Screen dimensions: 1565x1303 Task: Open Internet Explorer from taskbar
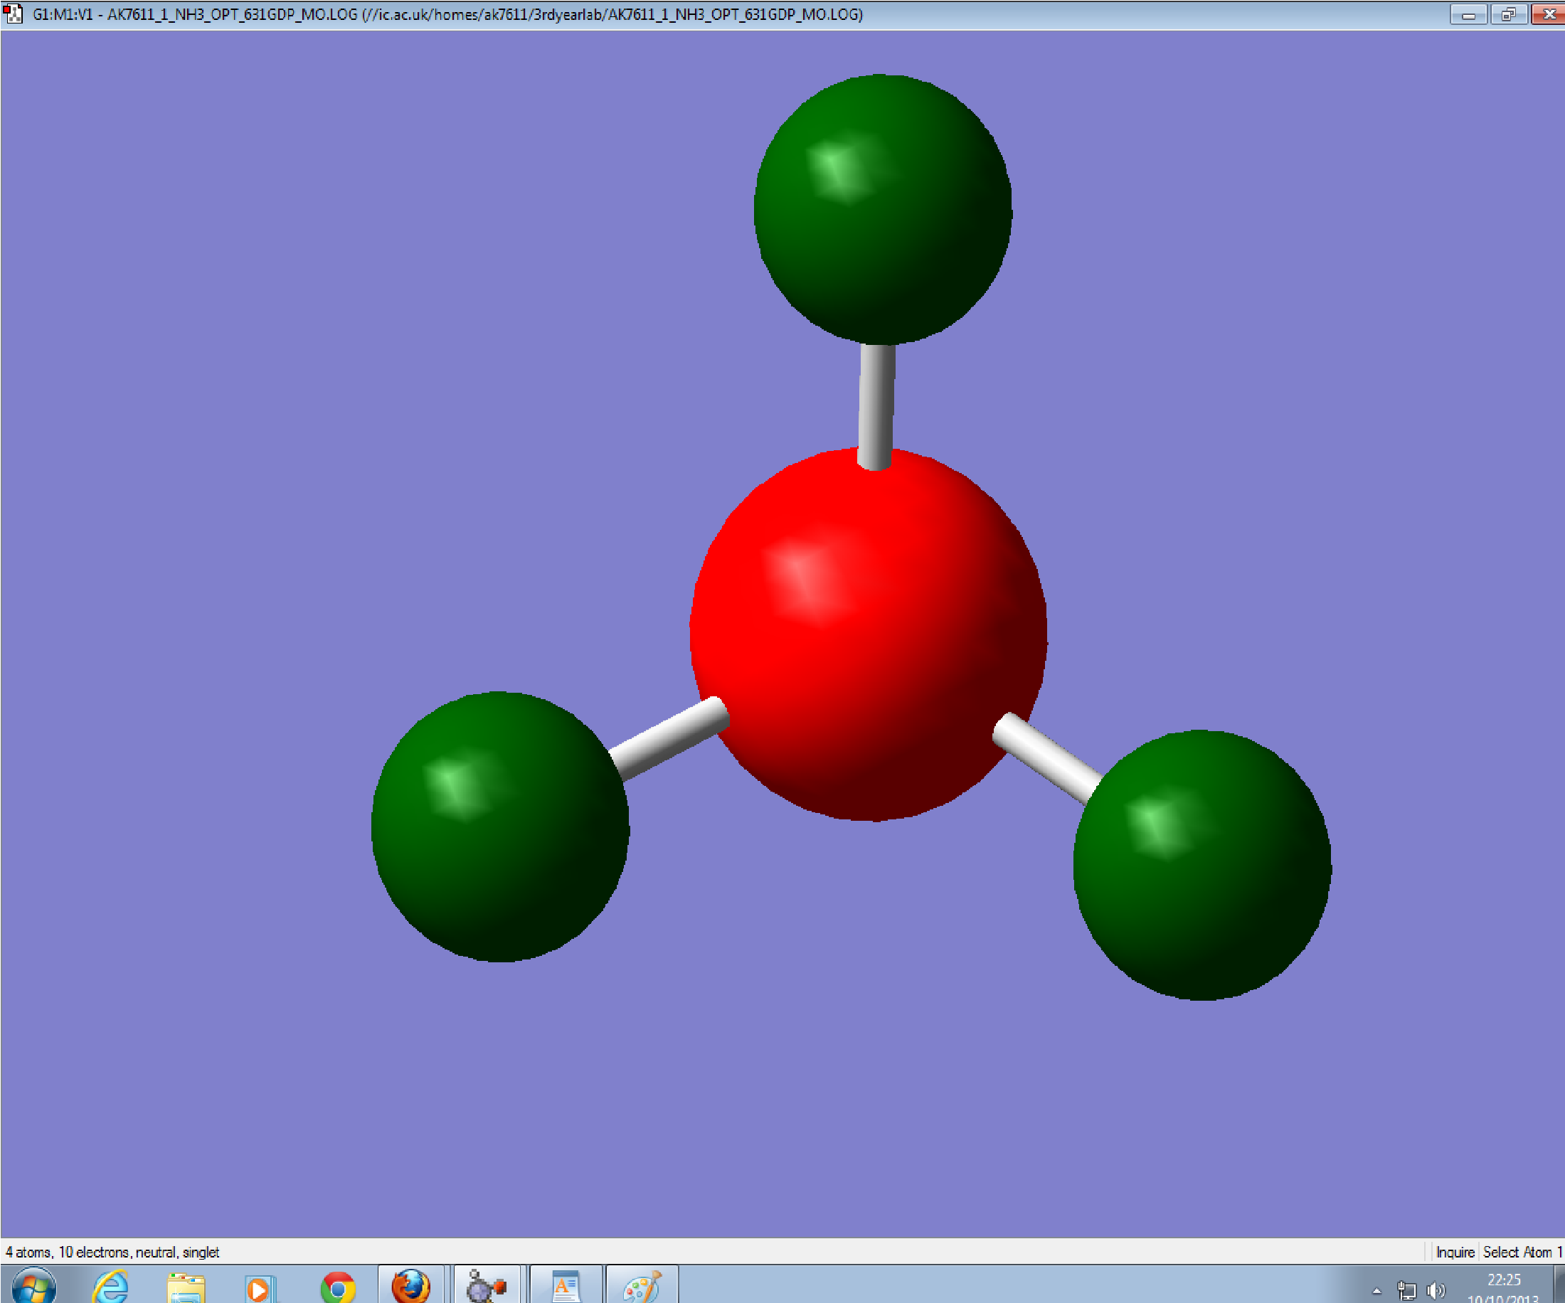(111, 1287)
